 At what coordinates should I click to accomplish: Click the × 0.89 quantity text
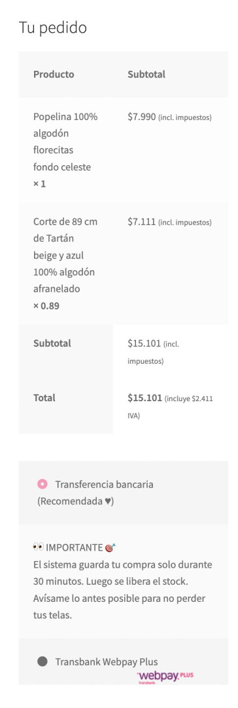(x=46, y=305)
